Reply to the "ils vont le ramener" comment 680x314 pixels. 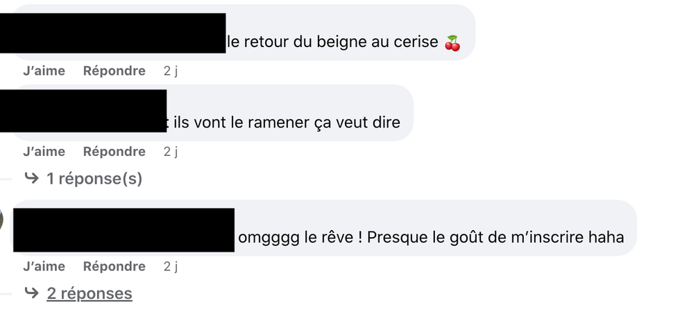(114, 151)
